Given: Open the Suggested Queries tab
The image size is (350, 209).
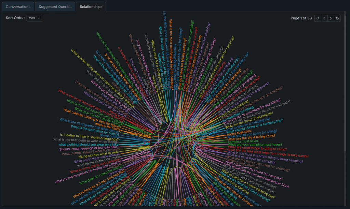Looking at the screenshot, I should (x=55, y=6).
